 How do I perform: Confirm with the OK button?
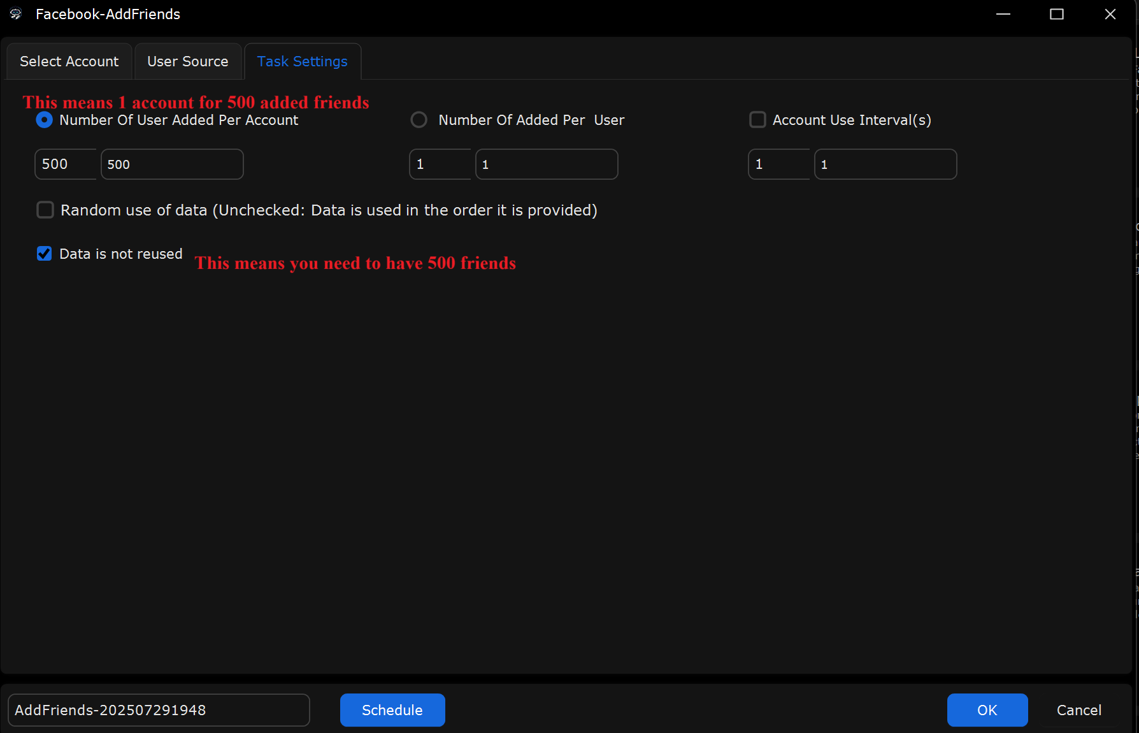987,710
